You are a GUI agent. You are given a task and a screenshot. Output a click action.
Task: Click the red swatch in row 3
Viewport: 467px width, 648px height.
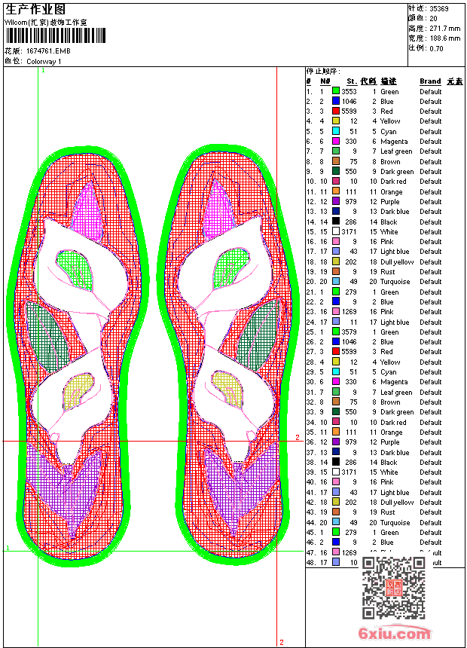pyautogui.click(x=336, y=111)
